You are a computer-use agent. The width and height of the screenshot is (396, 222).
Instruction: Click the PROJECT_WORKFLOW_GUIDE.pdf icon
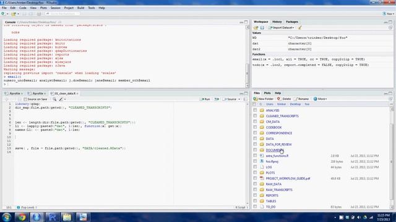click(262, 178)
